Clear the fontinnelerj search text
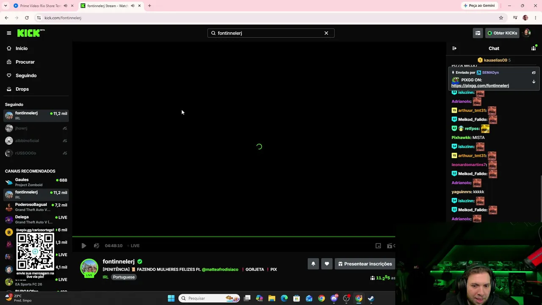 (x=326, y=33)
